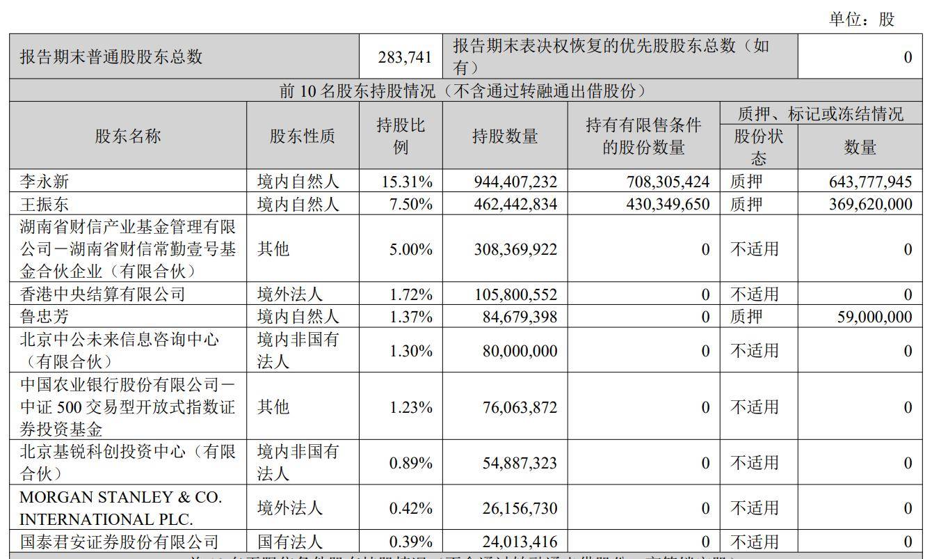Click the 股份状态 sub-header

point(758,147)
